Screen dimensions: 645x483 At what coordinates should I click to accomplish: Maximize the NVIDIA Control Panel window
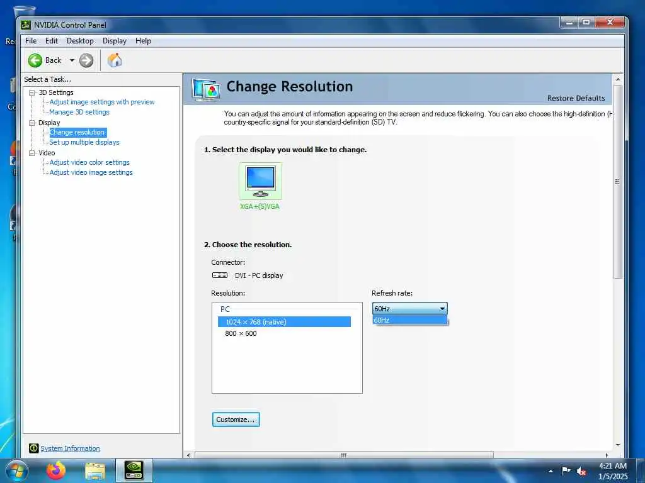[x=586, y=22]
